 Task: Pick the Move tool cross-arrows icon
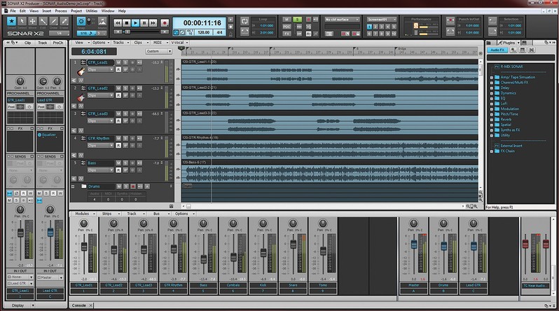pyautogui.click(x=32, y=22)
